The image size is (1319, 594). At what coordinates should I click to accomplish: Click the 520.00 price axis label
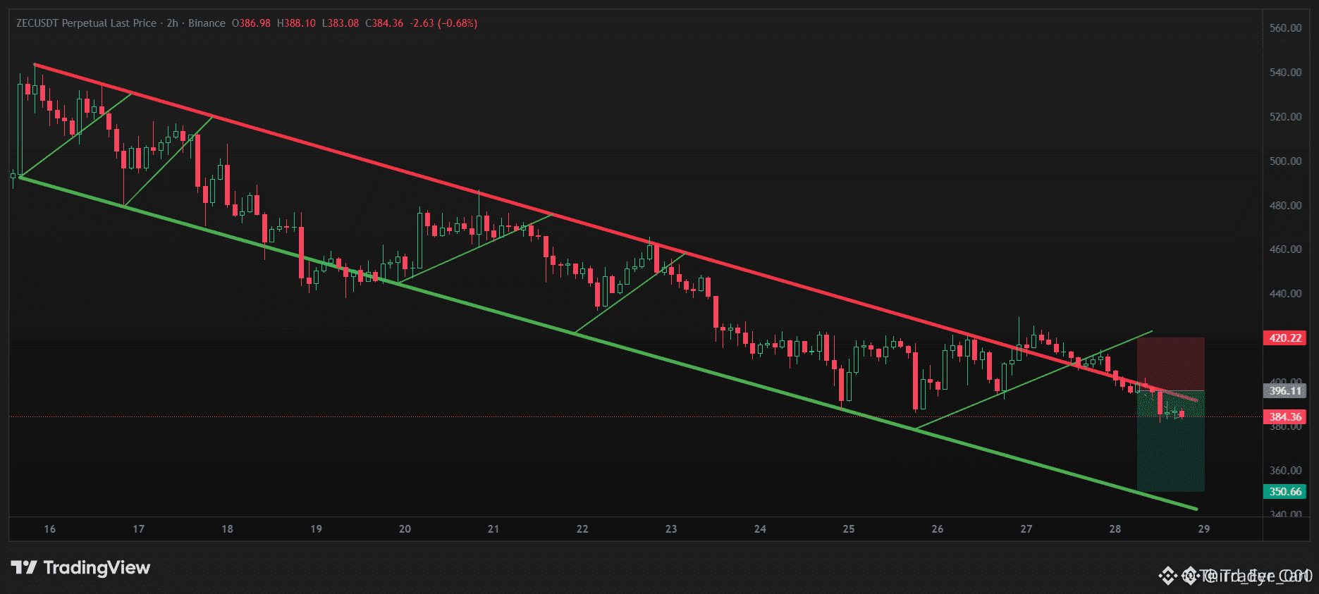click(x=1285, y=117)
